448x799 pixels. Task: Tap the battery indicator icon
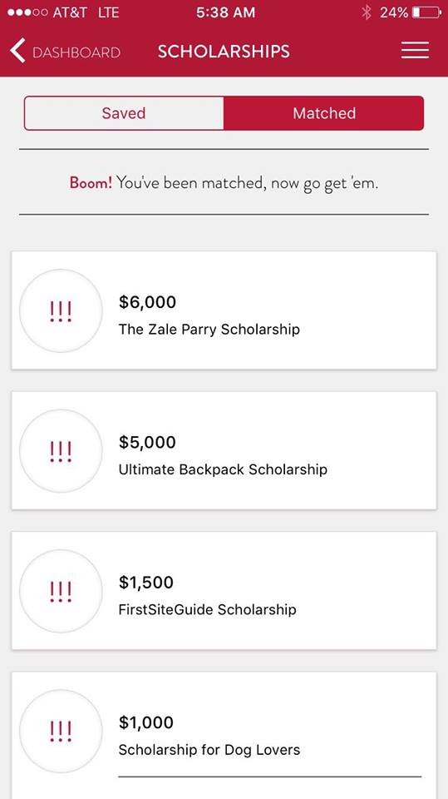click(426, 12)
